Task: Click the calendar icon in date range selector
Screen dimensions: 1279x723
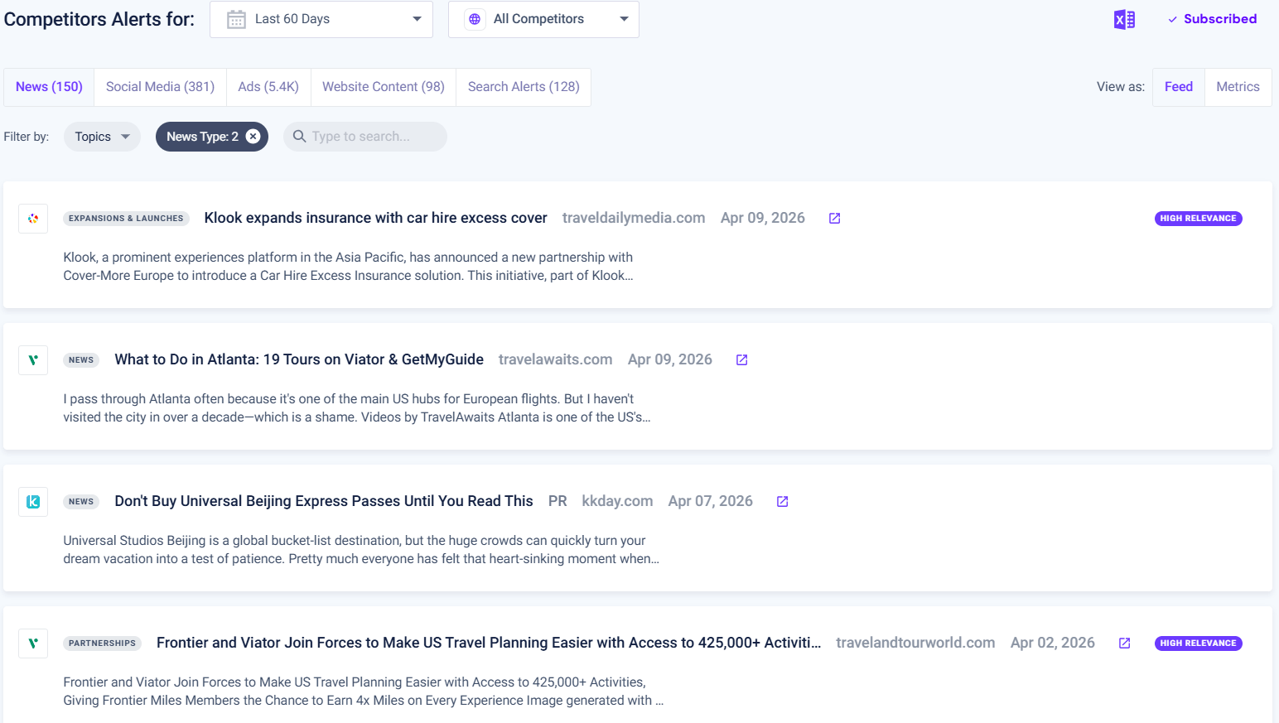Action: 236,19
